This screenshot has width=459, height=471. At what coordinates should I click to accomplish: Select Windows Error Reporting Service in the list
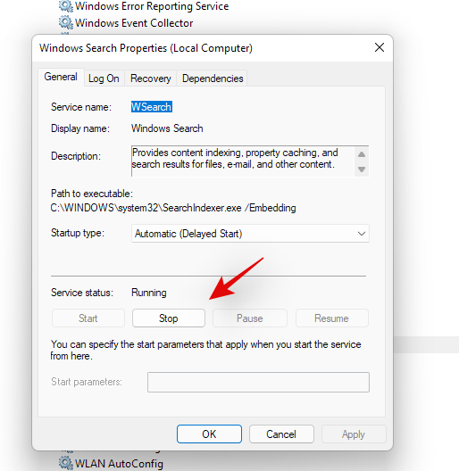click(152, 6)
